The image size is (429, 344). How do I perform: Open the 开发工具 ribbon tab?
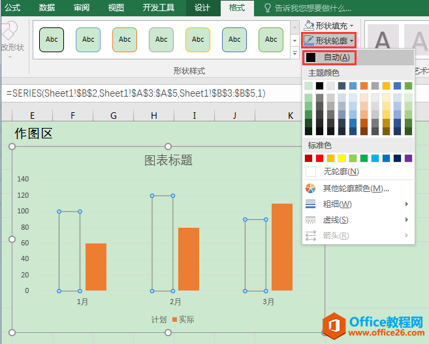coord(159,8)
